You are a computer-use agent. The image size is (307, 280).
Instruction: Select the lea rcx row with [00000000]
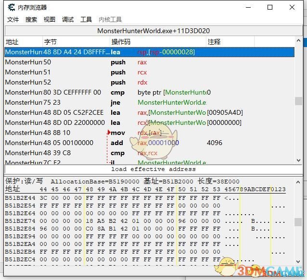[x=149, y=122]
